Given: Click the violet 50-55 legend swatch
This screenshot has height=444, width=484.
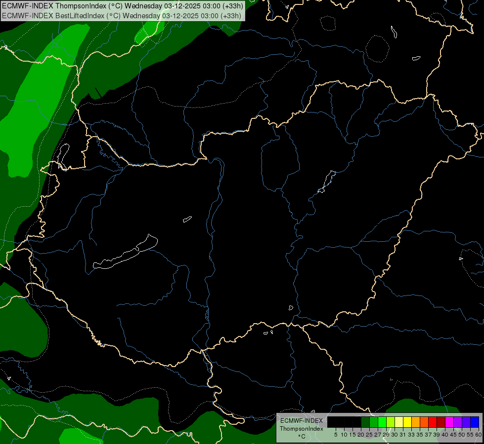Looking at the screenshot, I should (466, 422).
